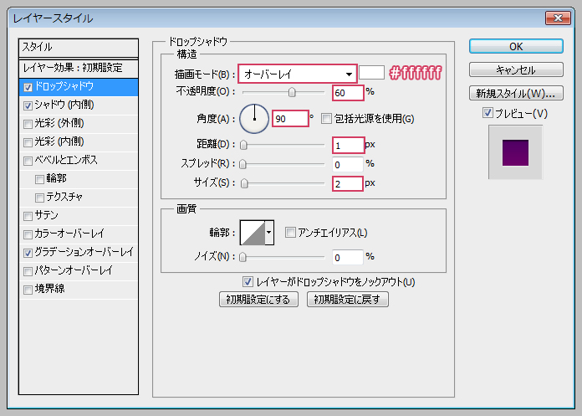Enable the サテン checkbox

[x=28, y=216]
